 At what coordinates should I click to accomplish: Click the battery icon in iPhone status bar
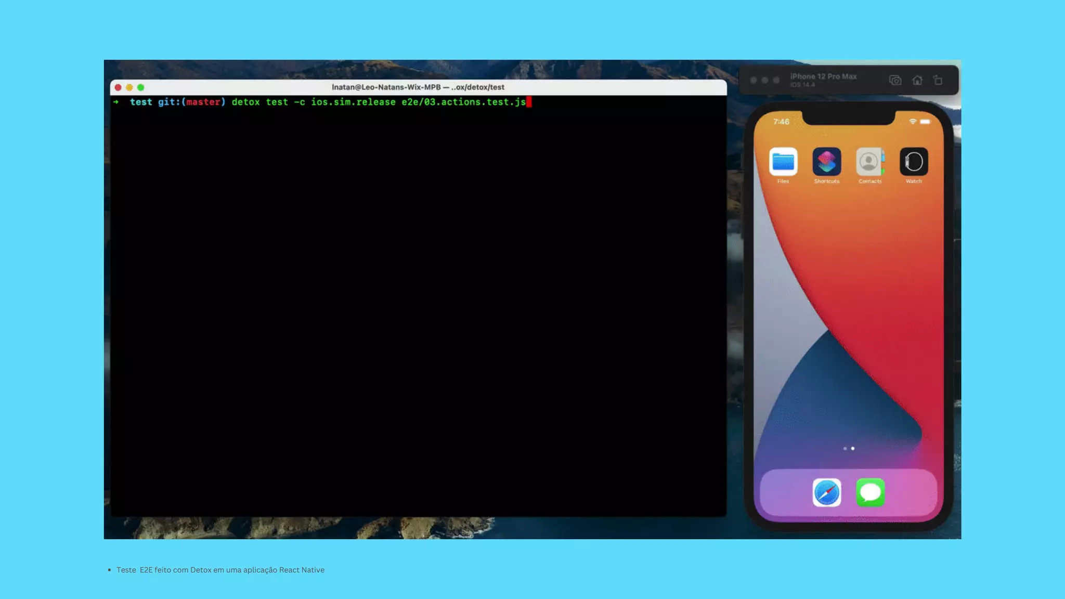[925, 122]
